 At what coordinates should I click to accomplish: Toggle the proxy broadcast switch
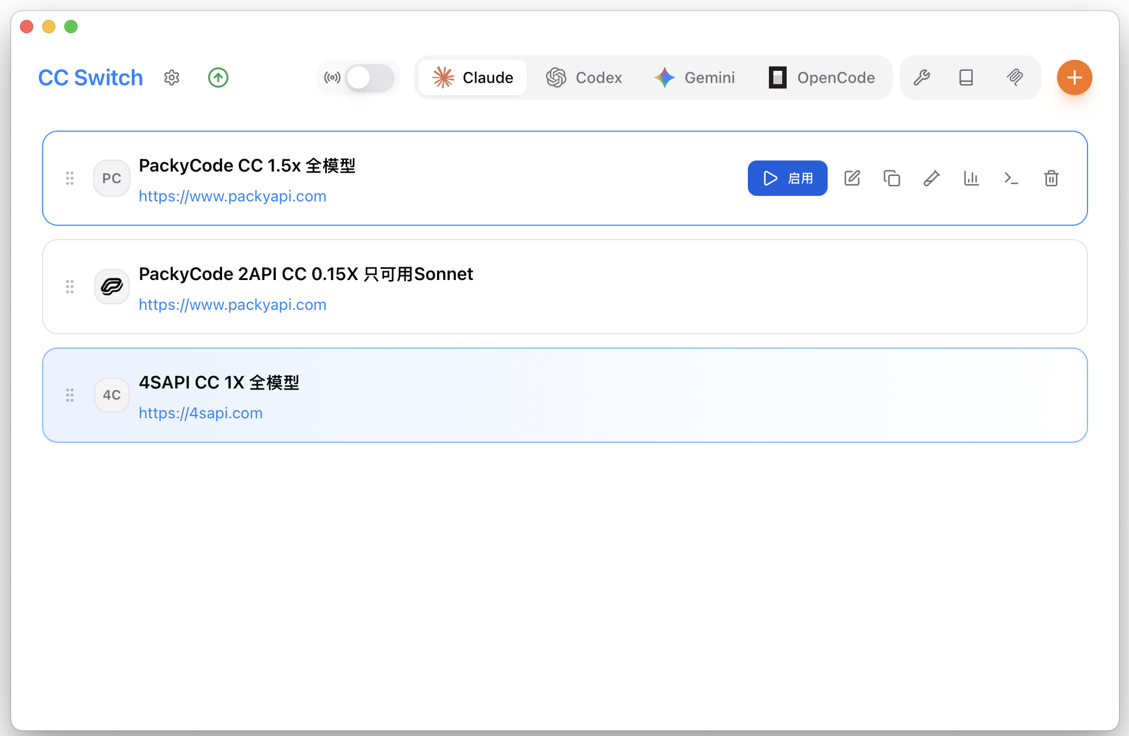(x=370, y=77)
